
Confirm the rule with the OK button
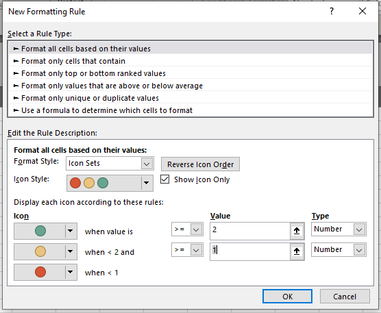(x=287, y=297)
